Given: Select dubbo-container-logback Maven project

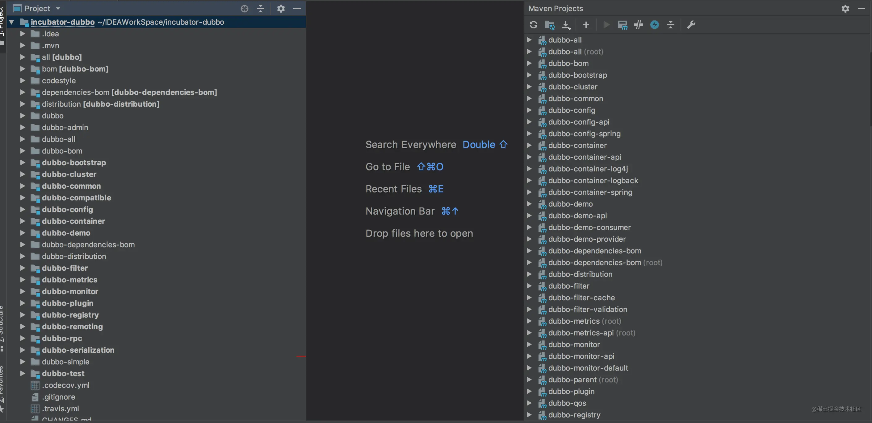Looking at the screenshot, I should [x=593, y=180].
